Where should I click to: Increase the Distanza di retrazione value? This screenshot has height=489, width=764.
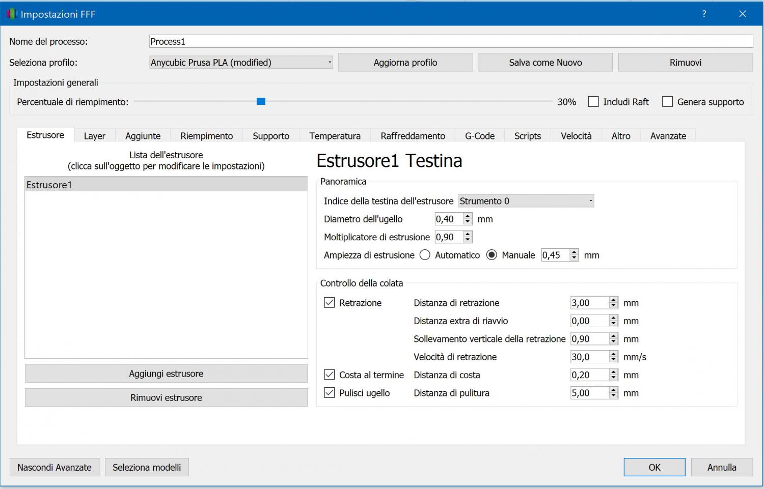pos(614,300)
